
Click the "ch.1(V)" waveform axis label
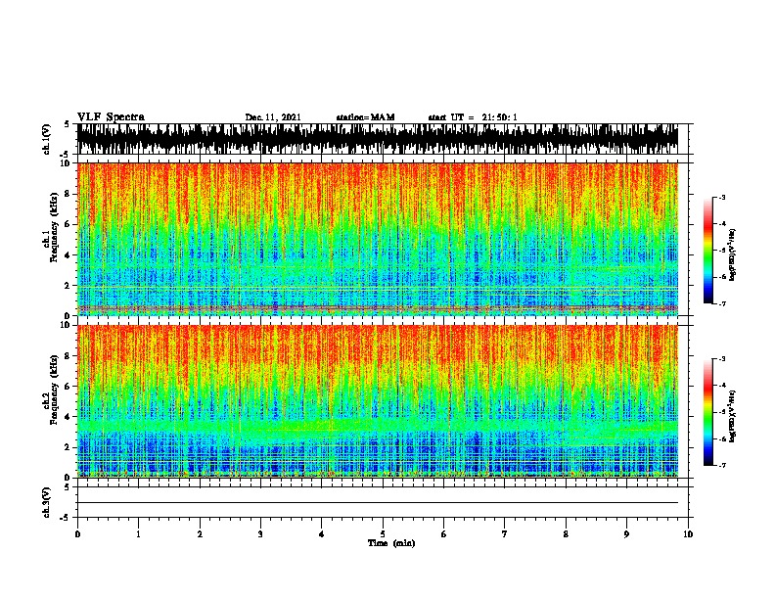coord(47,139)
